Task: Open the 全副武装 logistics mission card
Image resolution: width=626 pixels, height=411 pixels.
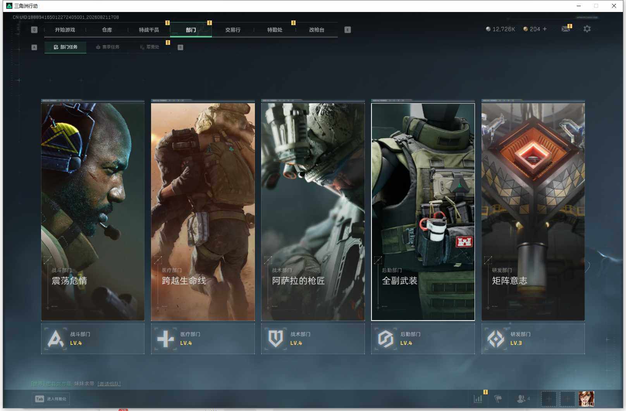Action: (x=423, y=211)
